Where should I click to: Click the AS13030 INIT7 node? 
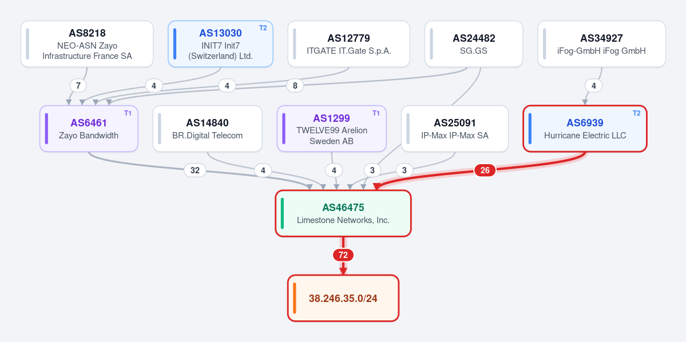(220, 43)
